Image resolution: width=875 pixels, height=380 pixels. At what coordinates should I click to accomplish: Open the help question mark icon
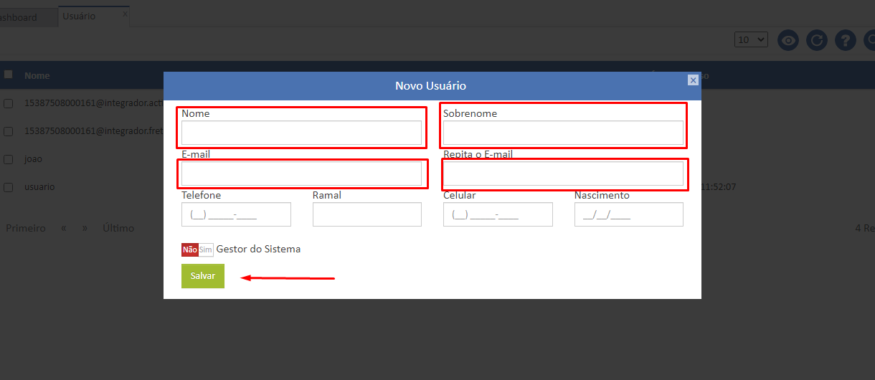846,40
